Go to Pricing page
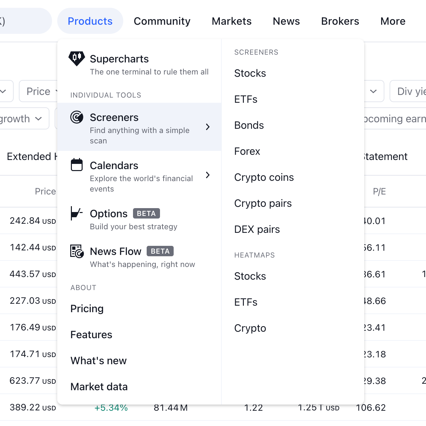426x426 pixels. coord(87,309)
